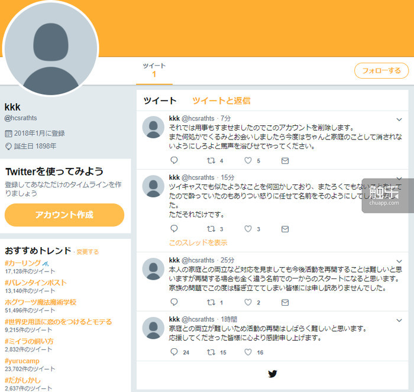Image resolution: width=414 pixels, height=392 pixels.
Task: Click 変更する next to おすすめトレンド
Action: click(x=88, y=252)
